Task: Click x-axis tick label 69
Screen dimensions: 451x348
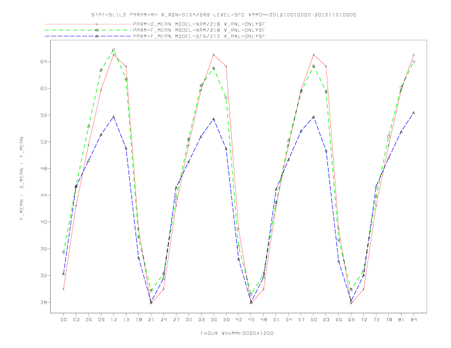Action: click(351, 320)
